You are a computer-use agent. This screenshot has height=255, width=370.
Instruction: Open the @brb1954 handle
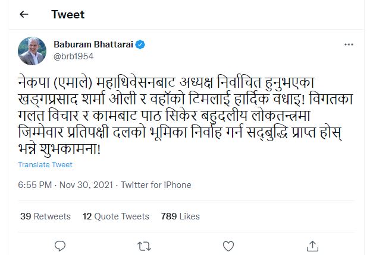[x=73, y=56]
